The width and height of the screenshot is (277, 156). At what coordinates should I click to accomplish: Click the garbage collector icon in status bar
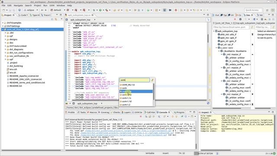coord(217,153)
